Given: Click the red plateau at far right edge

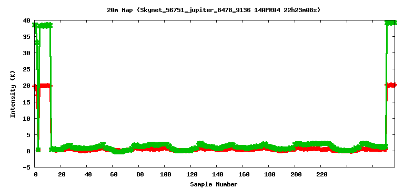Looking at the screenshot, I should click(x=391, y=85).
